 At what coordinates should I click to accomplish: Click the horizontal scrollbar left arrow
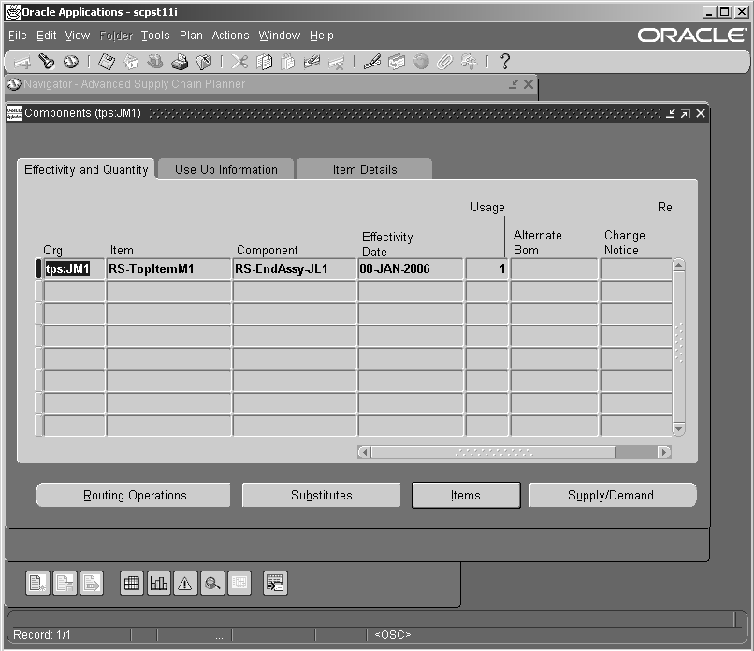(365, 452)
